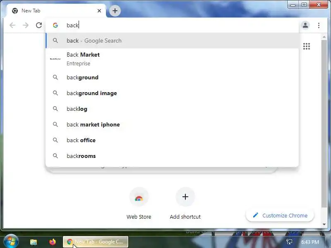
Task: Click the Customize Chrome button
Action: [x=280, y=215]
